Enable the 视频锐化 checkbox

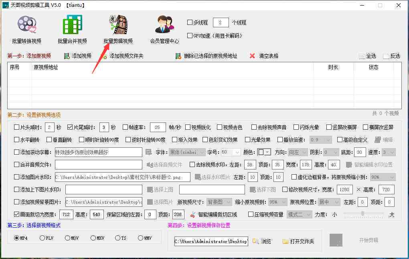(x=188, y=127)
